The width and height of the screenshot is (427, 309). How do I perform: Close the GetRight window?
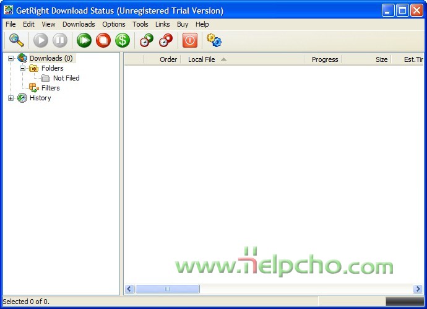416,11
